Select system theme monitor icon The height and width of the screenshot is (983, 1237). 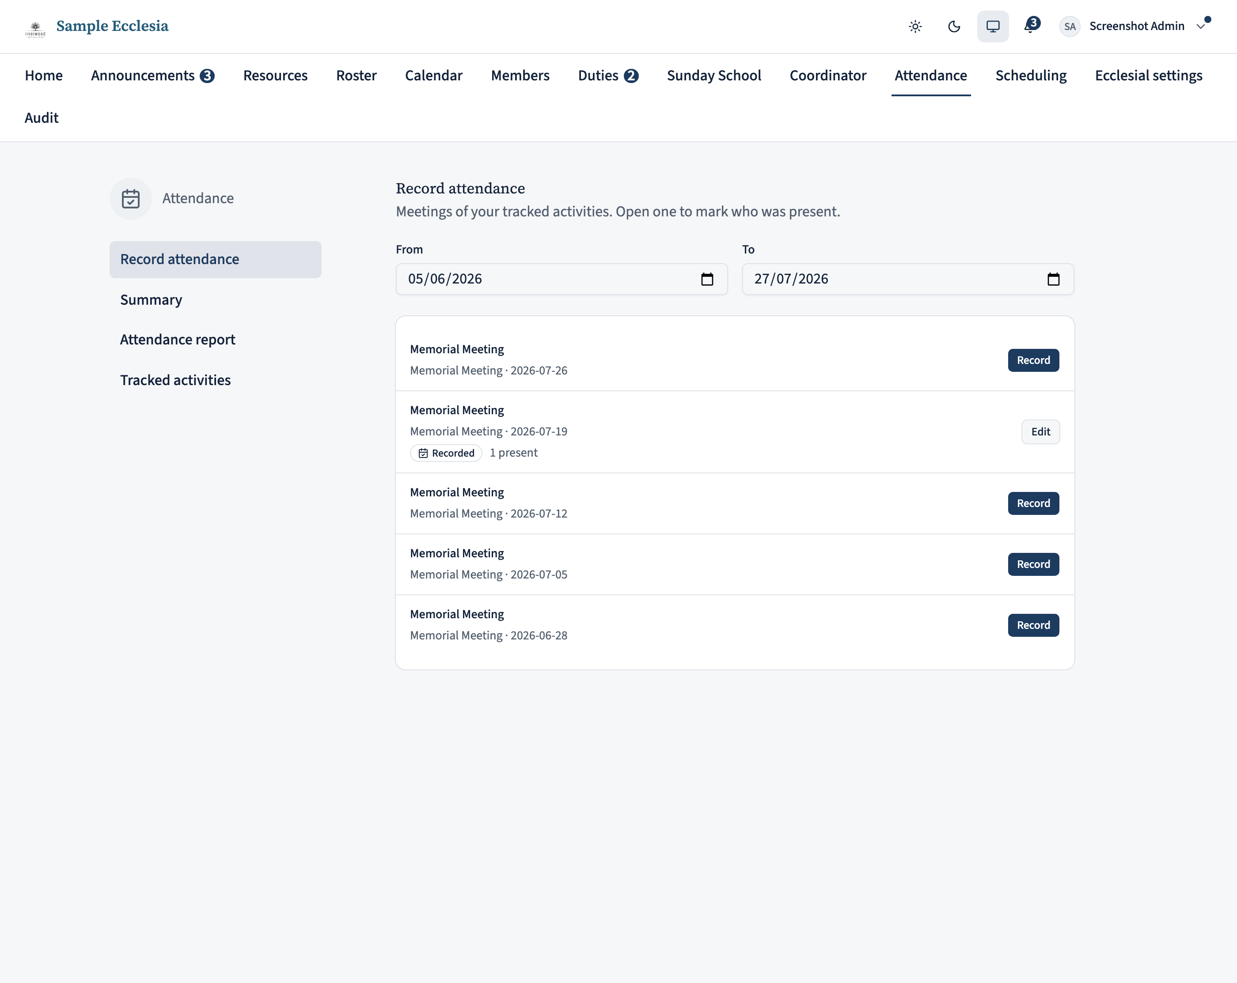[993, 26]
